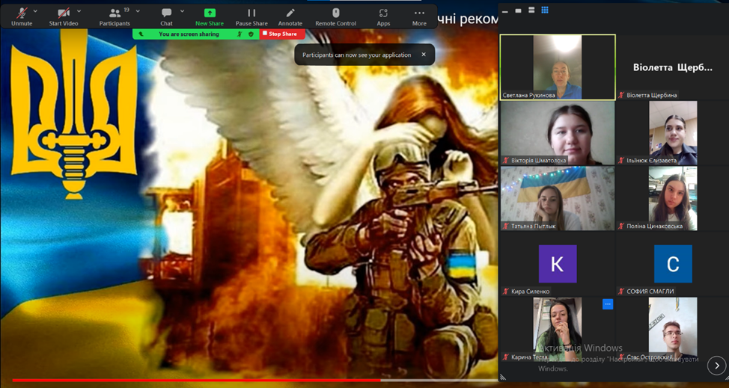Select Віолетта Щербина participant tile
Viewport: 729px width, 388px height.
[x=672, y=67]
